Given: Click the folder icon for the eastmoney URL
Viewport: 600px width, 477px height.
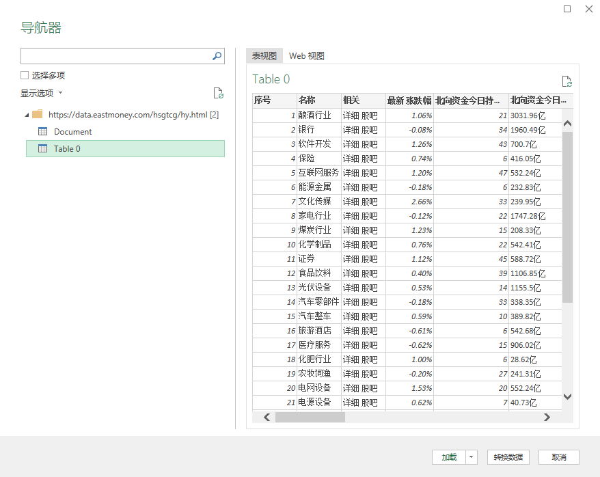Looking at the screenshot, I should click(37, 115).
